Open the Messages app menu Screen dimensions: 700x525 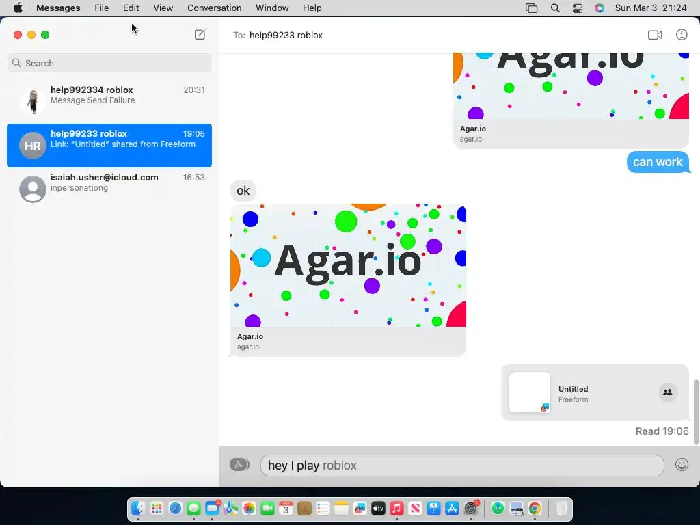[58, 8]
